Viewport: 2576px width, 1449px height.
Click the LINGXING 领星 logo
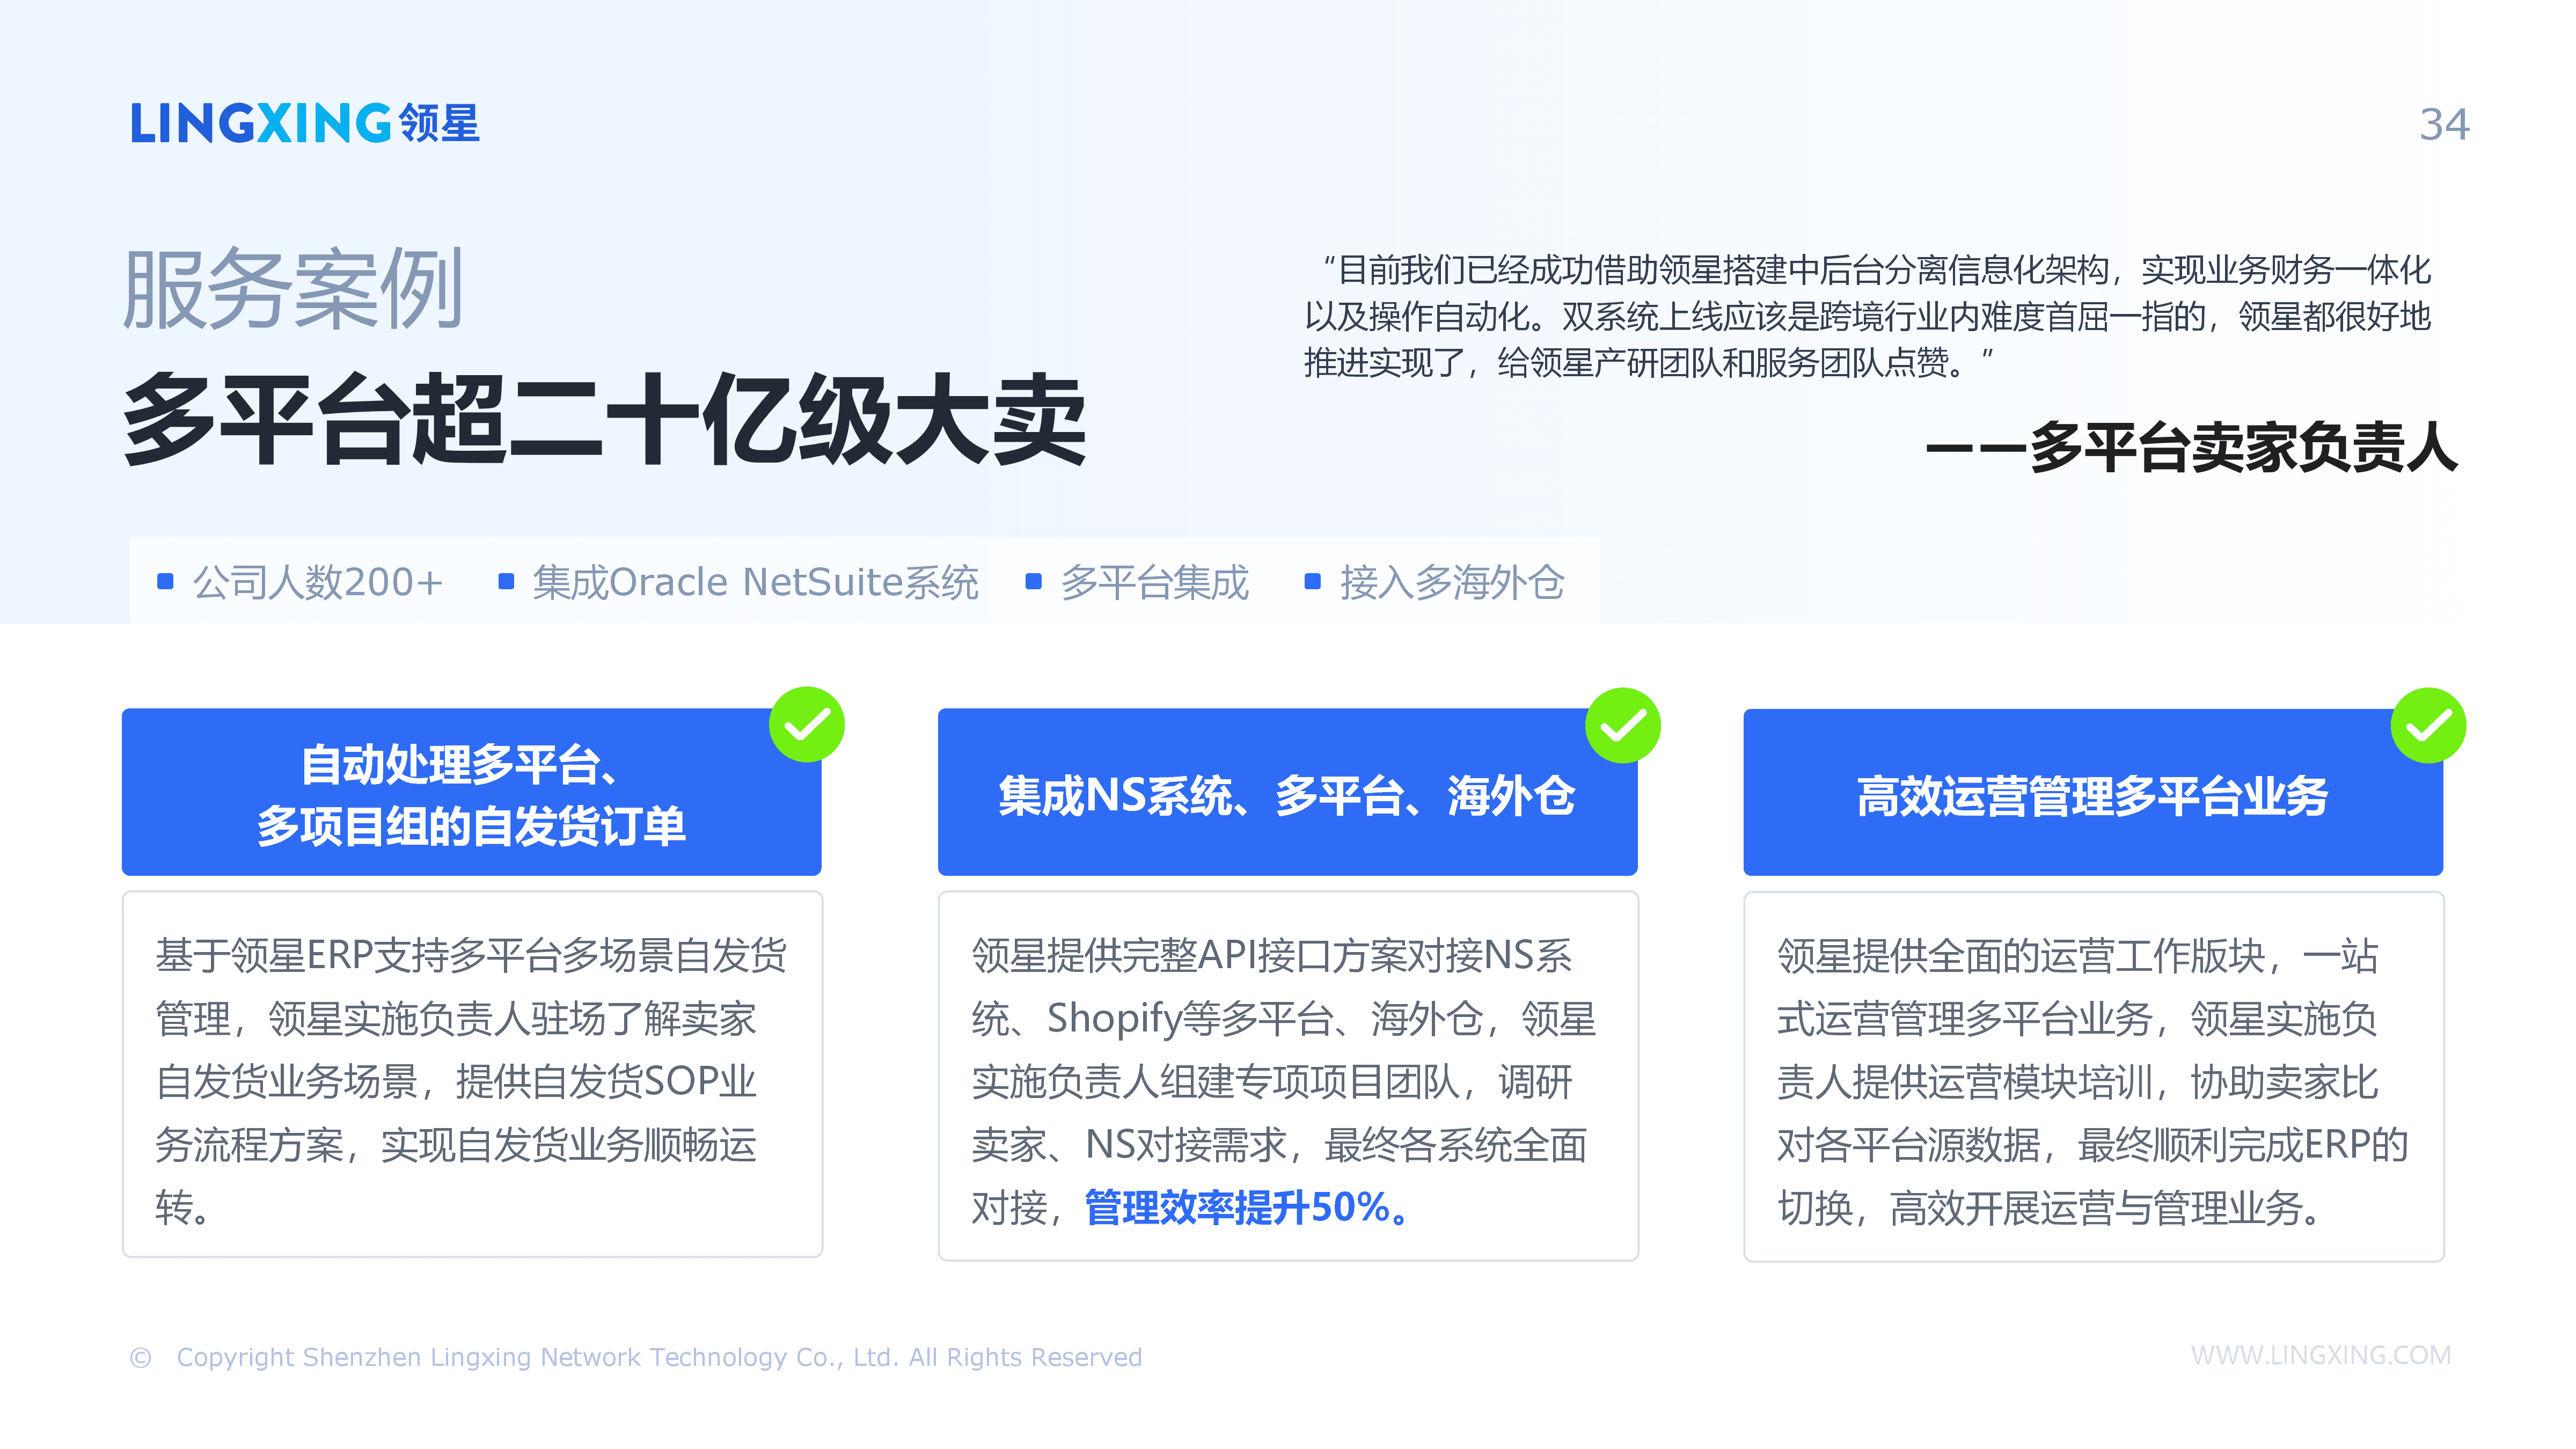pos(305,124)
